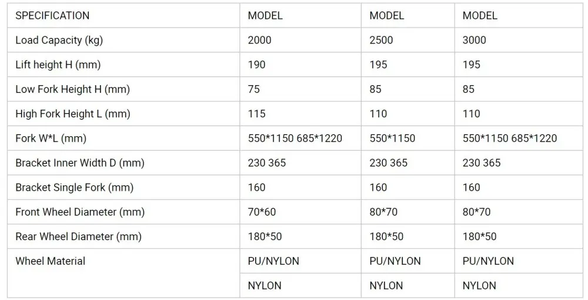Select the Rear Wheel Diameter (mm) label

tap(78, 237)
